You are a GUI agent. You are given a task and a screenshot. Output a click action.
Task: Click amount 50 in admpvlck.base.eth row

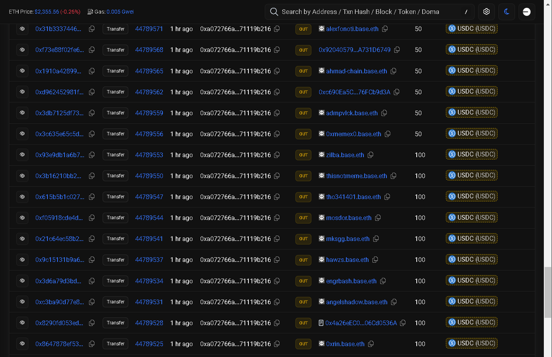point(418,113)
